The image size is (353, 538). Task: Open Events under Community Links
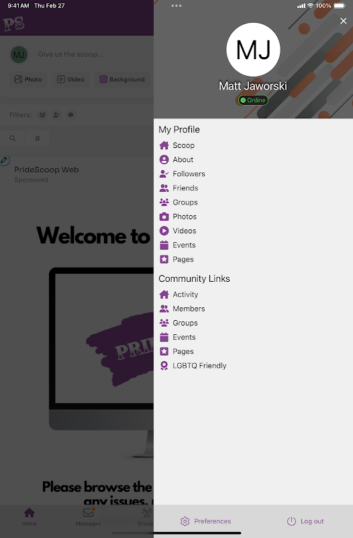pyautogui.click(x=177, y=338)
